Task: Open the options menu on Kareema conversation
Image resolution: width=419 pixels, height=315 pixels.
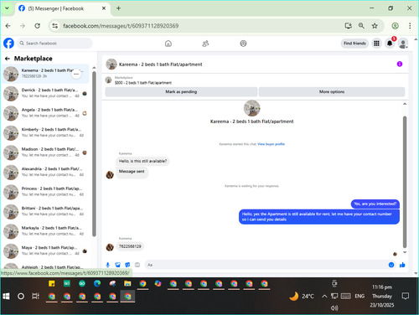Action: coord(76,74)
